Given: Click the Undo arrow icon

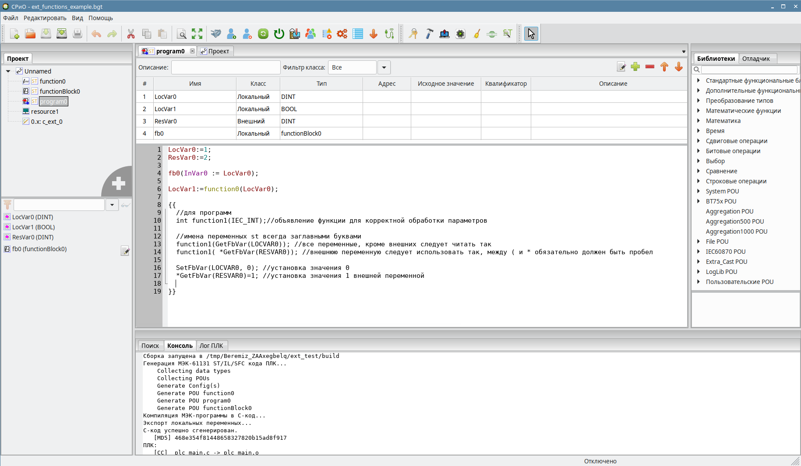Looking at the screenshot, I should pyautogui.click(x=96, y=34).
